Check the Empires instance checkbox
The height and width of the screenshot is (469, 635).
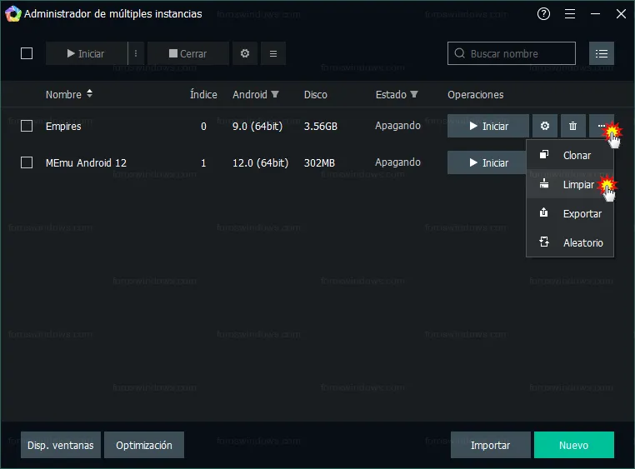tap(27, 126)
